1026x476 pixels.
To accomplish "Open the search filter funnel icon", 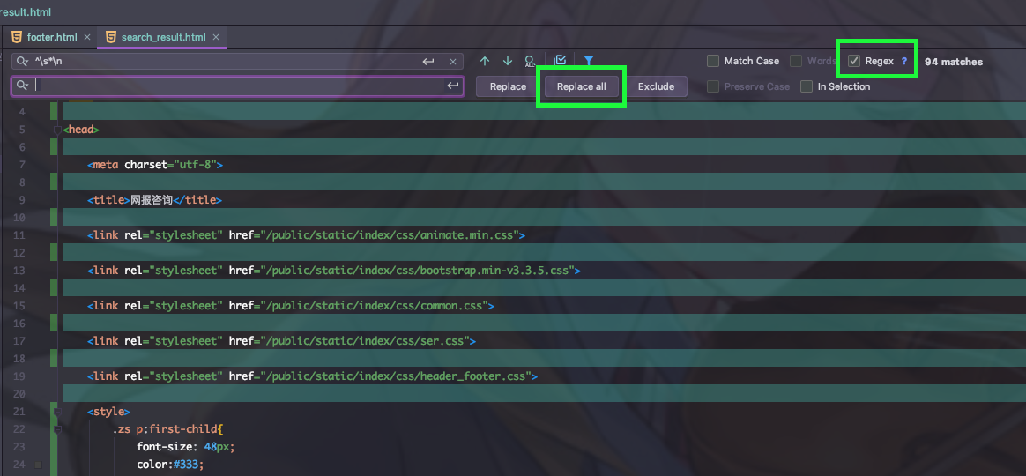I will pyautogui.click(x=589, y=61).
